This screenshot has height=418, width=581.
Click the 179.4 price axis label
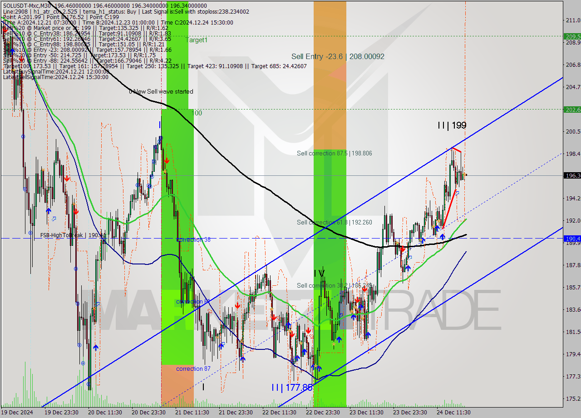point(573,354)
